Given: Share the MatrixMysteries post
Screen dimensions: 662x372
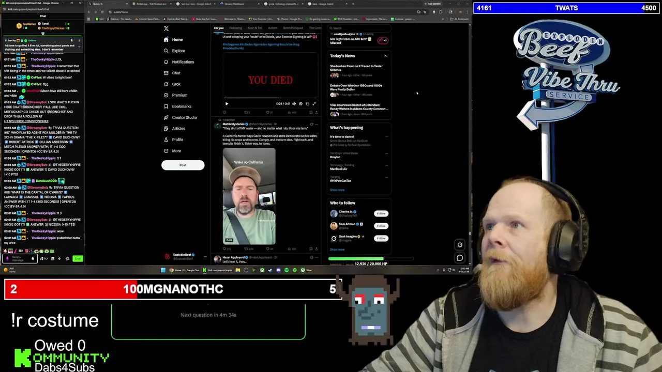Looking at the screenshot, I should [x=317, y=249].
